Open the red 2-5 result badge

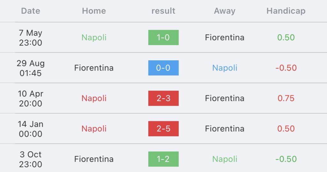click(163, 129)
